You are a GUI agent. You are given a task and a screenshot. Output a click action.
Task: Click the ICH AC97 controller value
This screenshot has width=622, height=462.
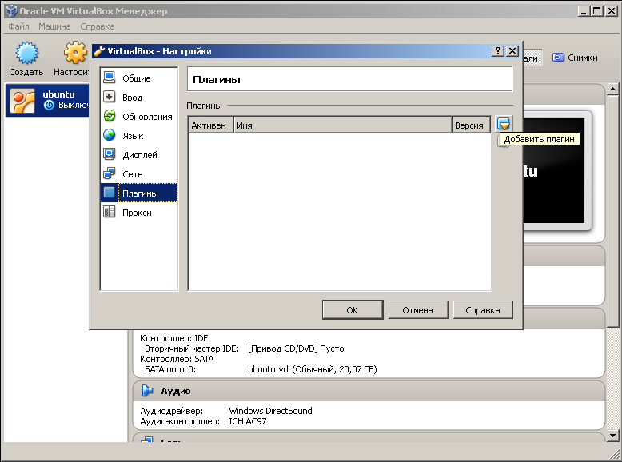(x=248, y=421)
